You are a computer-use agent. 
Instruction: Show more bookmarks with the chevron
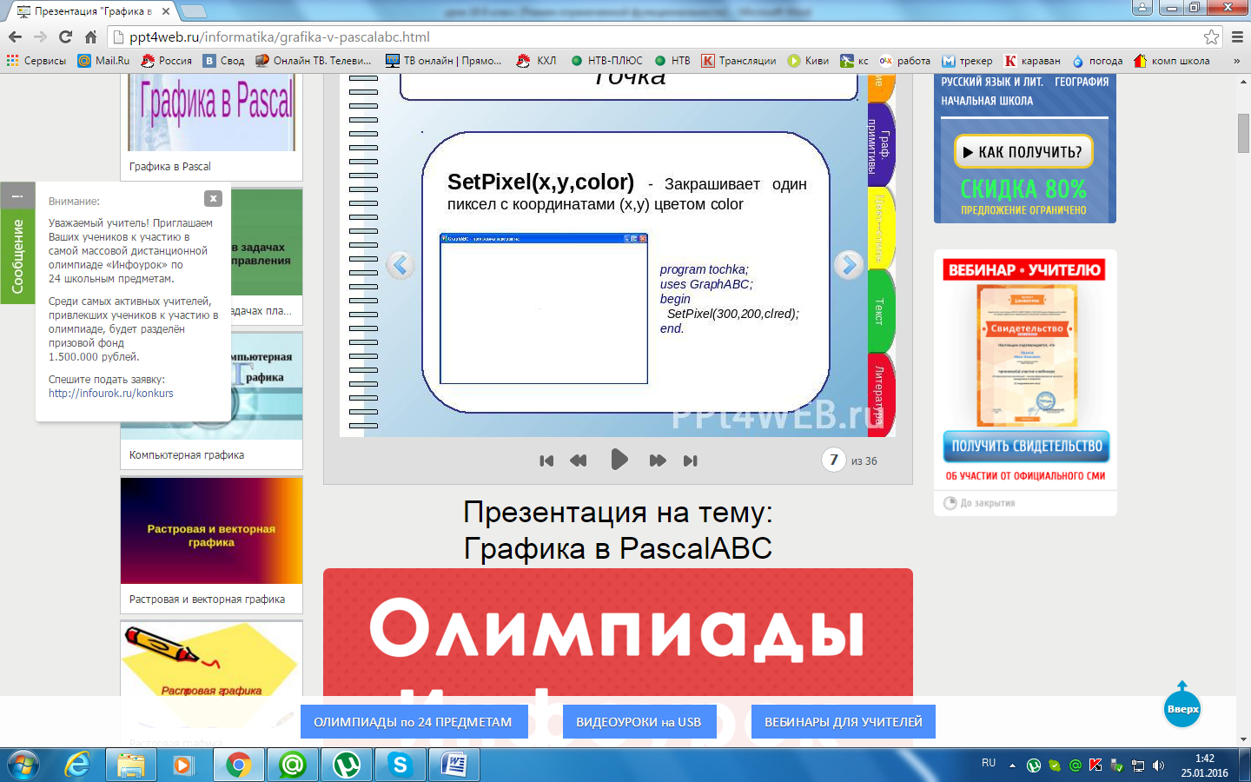point(1236,61)
